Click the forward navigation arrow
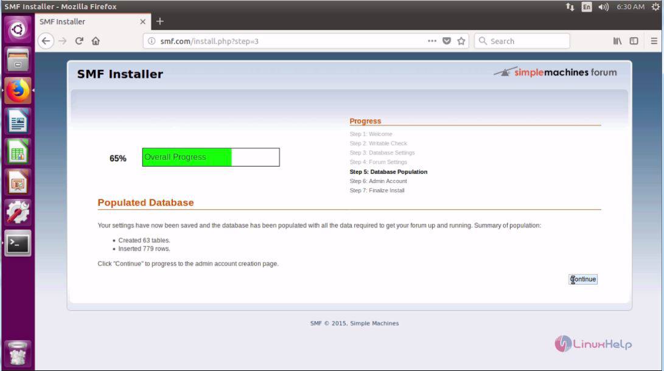 (63, 41)
